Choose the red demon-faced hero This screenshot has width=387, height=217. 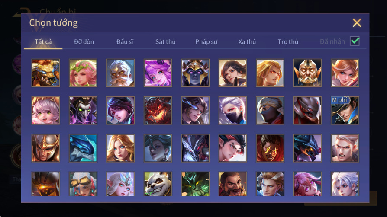point(158,111)
